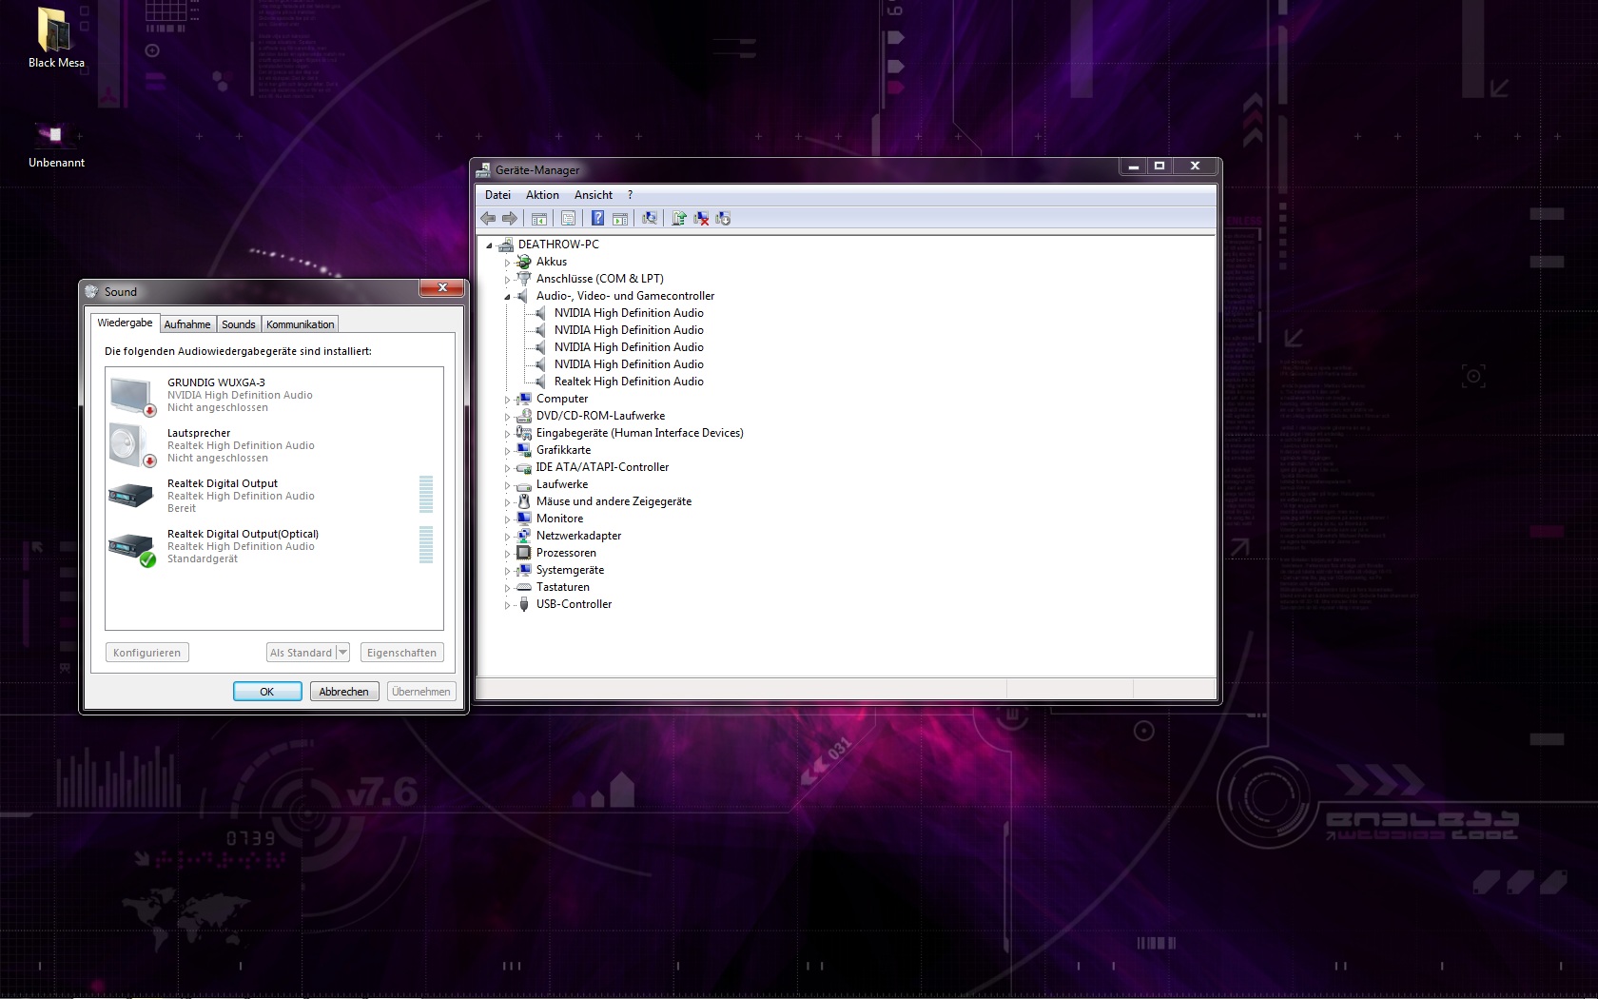Click the Übernehmen button

[x=421, y=692]
